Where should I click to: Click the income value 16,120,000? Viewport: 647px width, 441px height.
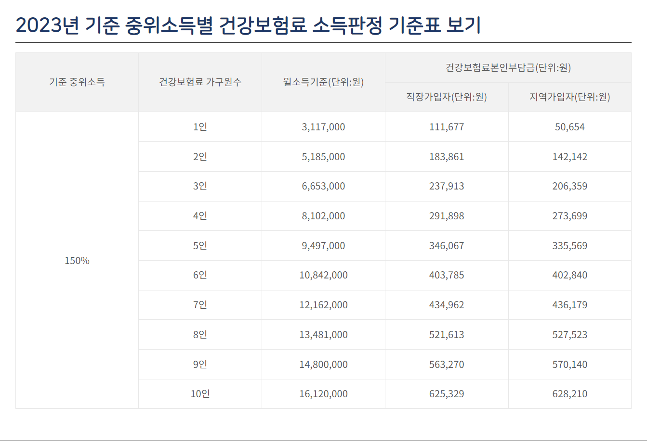[323, 394]
